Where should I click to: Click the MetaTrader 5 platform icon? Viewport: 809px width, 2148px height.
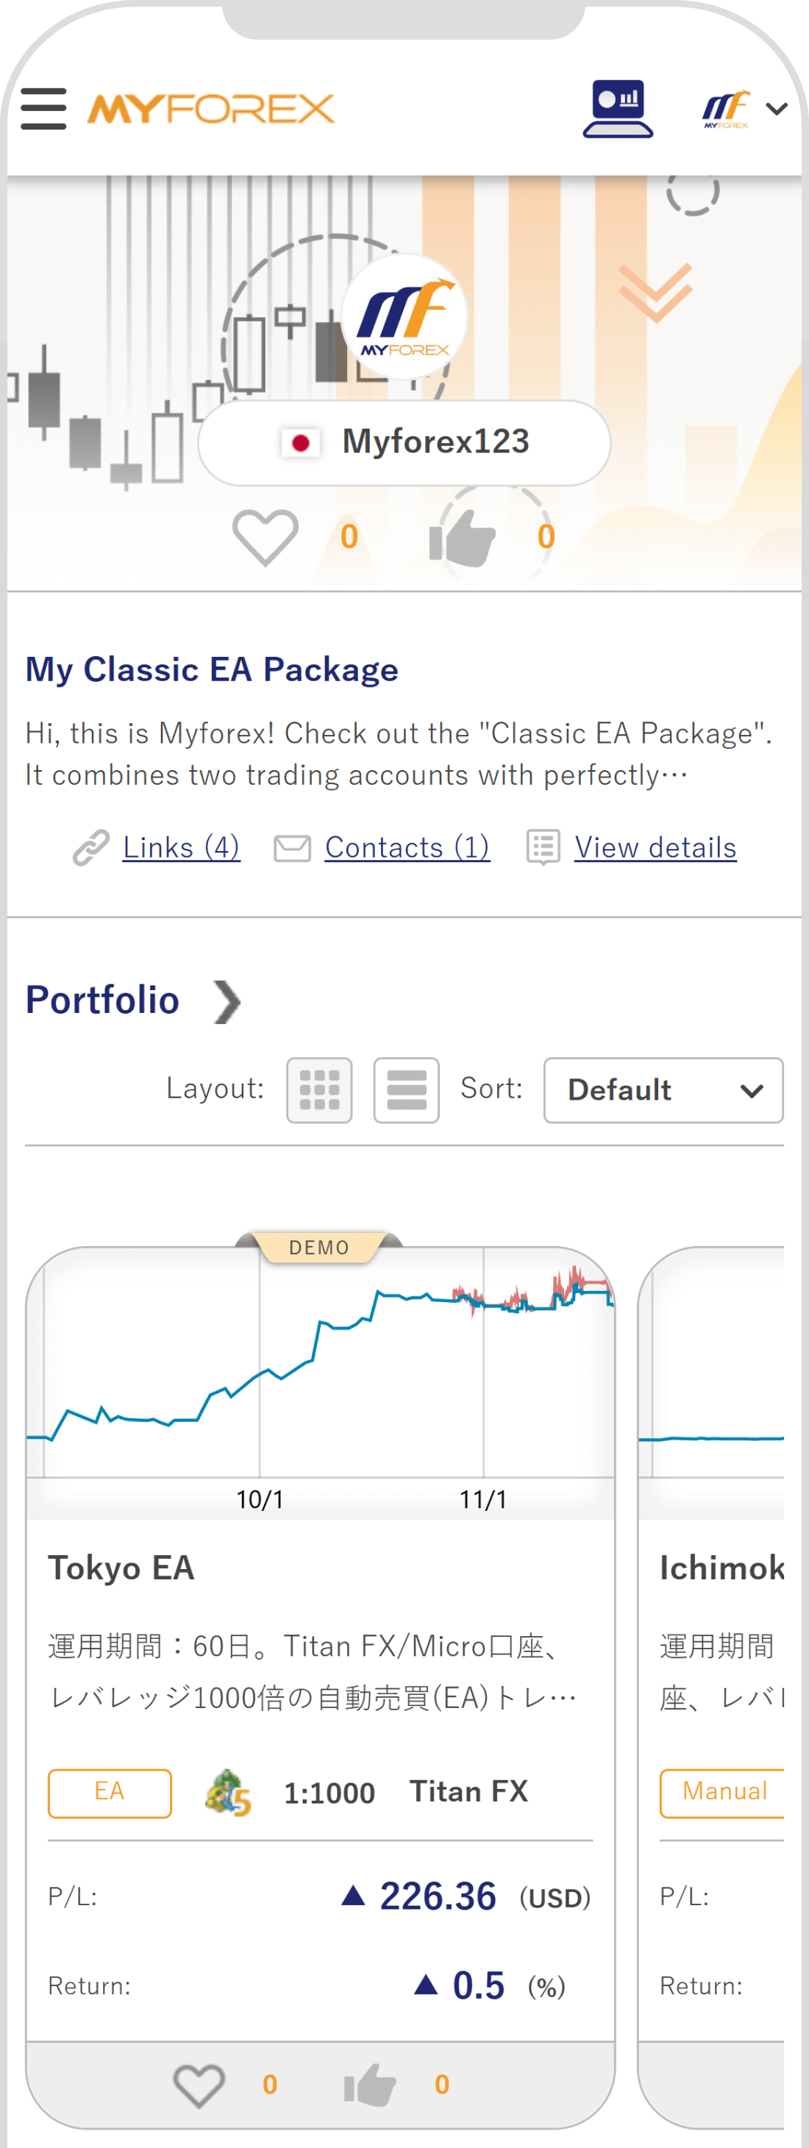coord(228,1793)
